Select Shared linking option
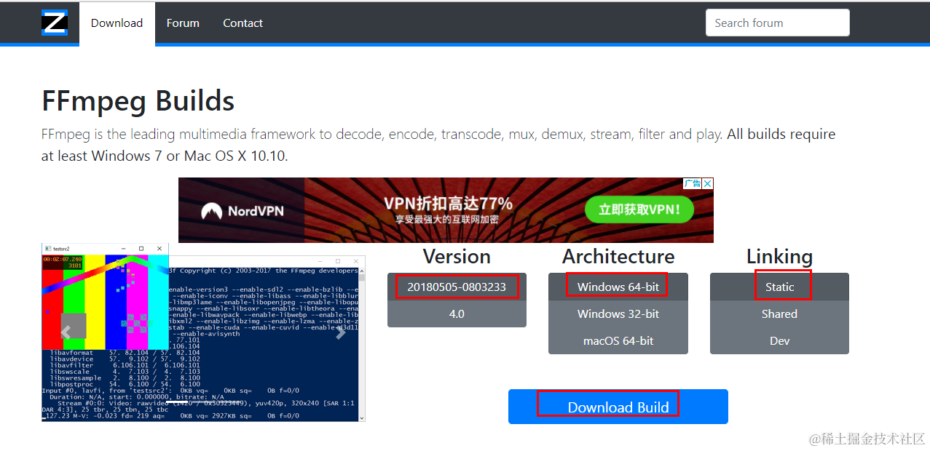930x451 pixels. [x=779, y=314]
